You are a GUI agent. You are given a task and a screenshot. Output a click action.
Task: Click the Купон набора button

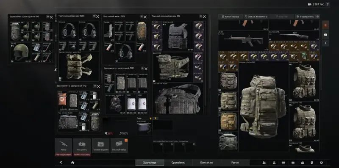pos(231,17)
